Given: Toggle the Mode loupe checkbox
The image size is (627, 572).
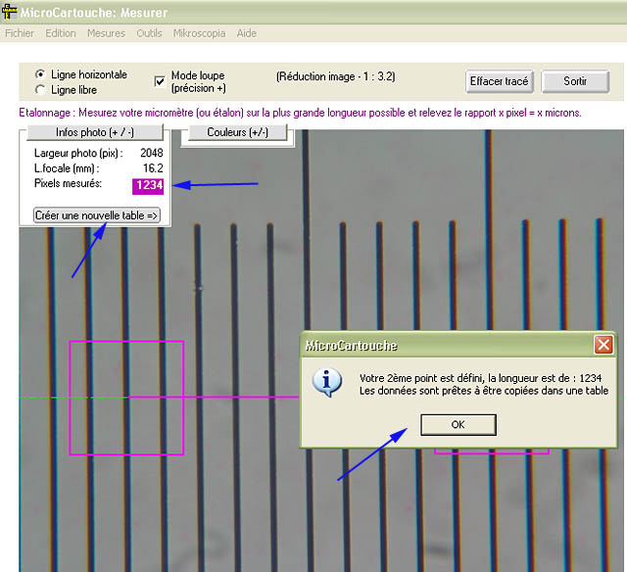Looking at the screenshot, I should point(160,81).
